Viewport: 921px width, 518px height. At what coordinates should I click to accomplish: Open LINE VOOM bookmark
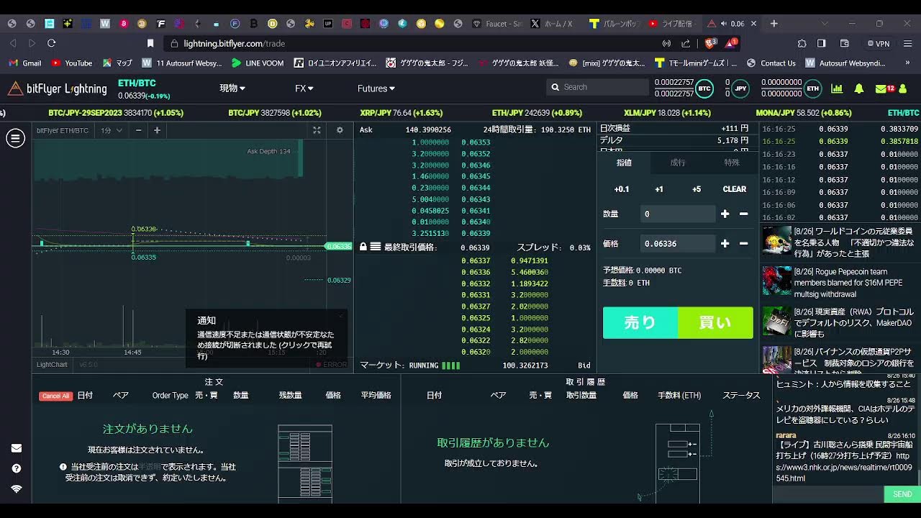pyautogui.click(x=257, y=63)
